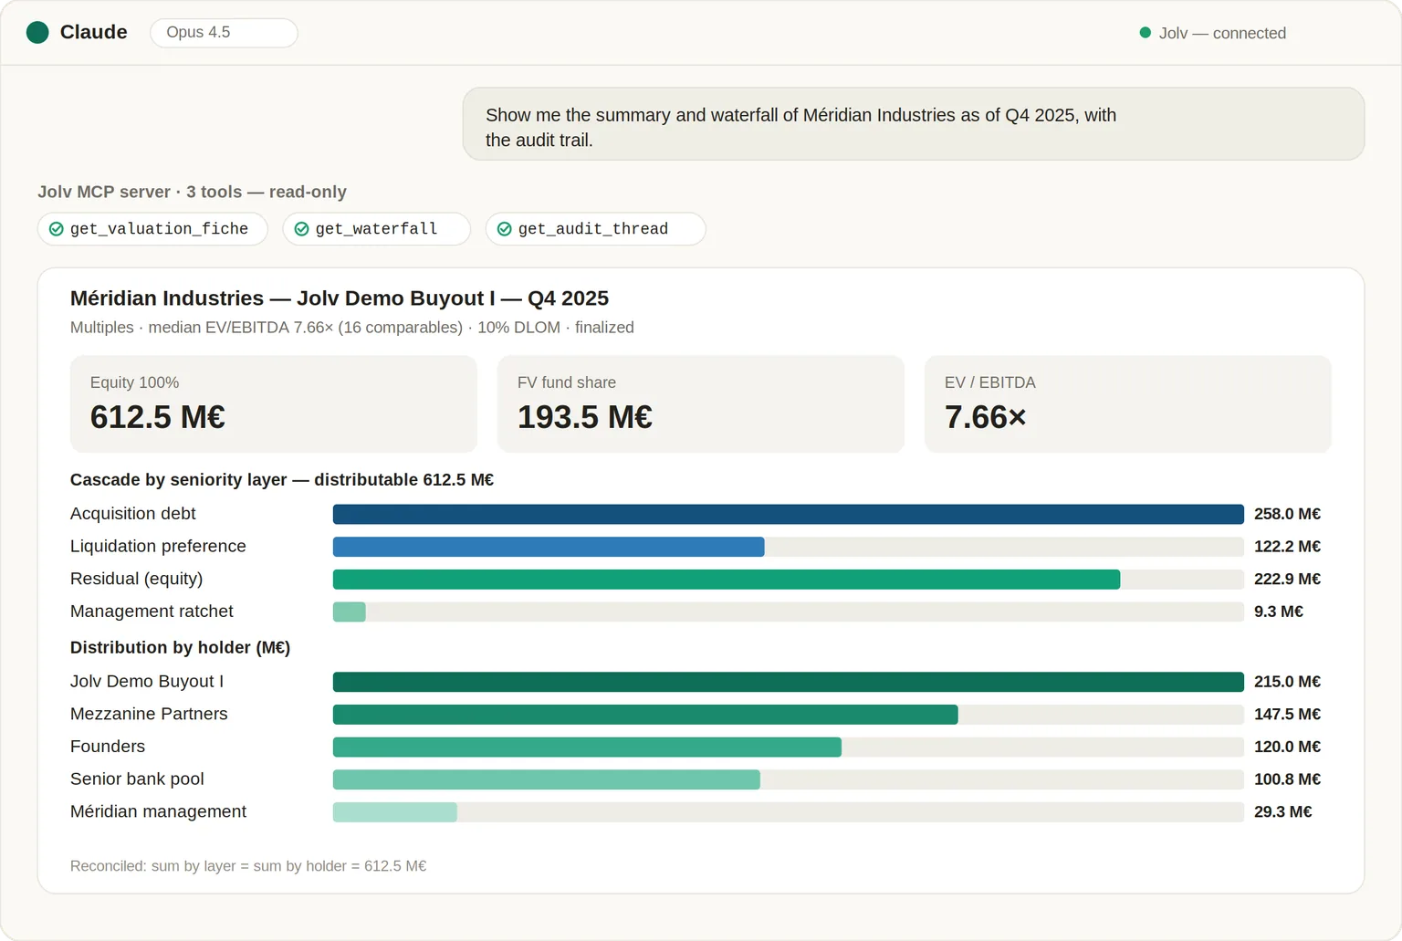Click the get_waterfall tool chip
Viewport: 1402px width, 941px height.
pos(376,229)
